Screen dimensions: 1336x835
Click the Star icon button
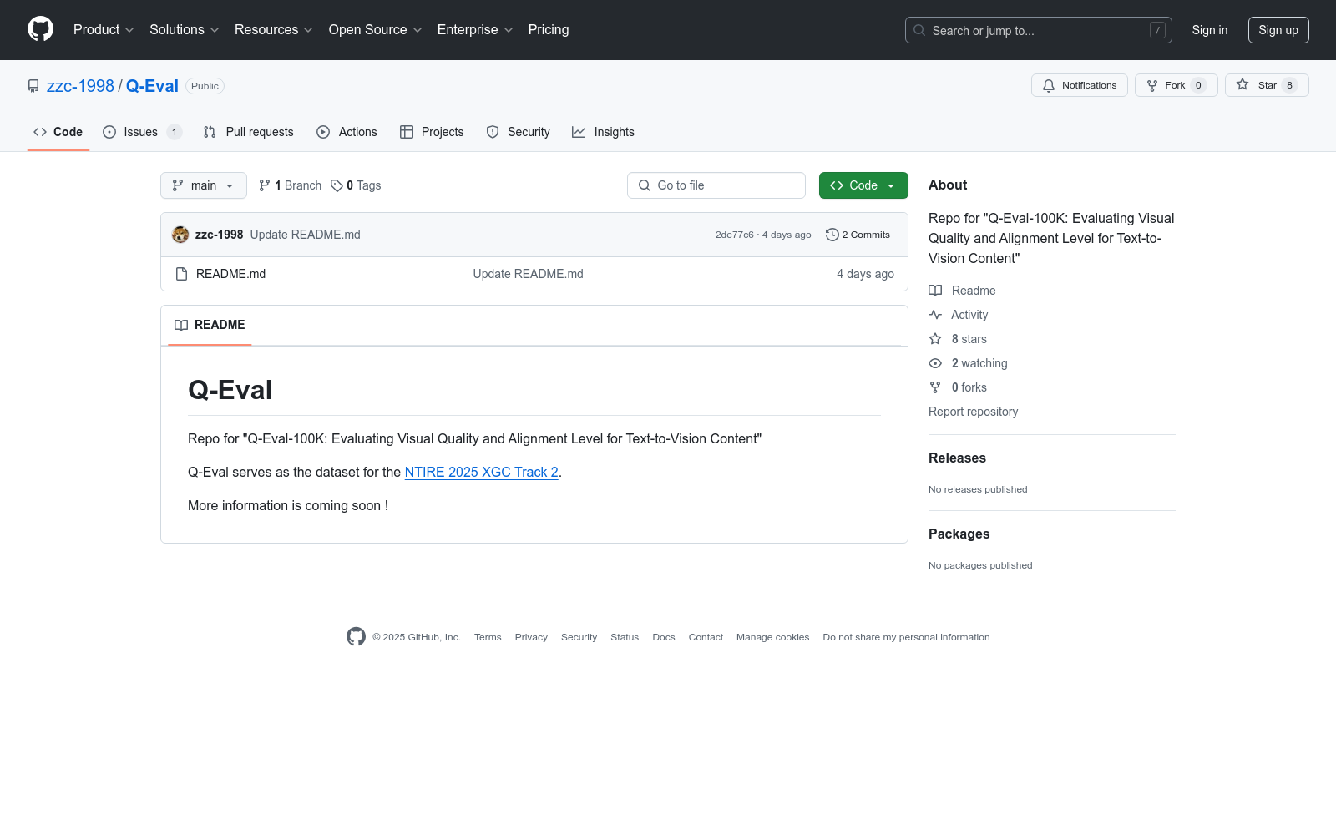(x=1242, y=85)
